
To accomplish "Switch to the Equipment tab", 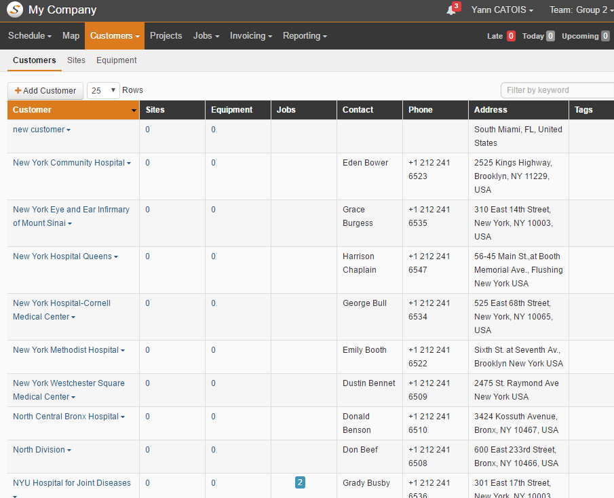I will pos(116,60).
